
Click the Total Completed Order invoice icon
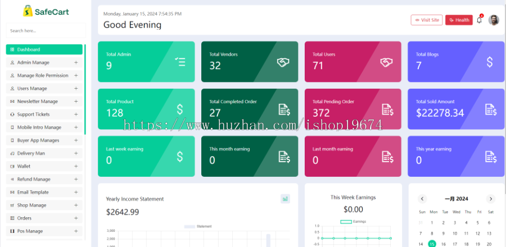pyautogui.click(x=284, y=109)
